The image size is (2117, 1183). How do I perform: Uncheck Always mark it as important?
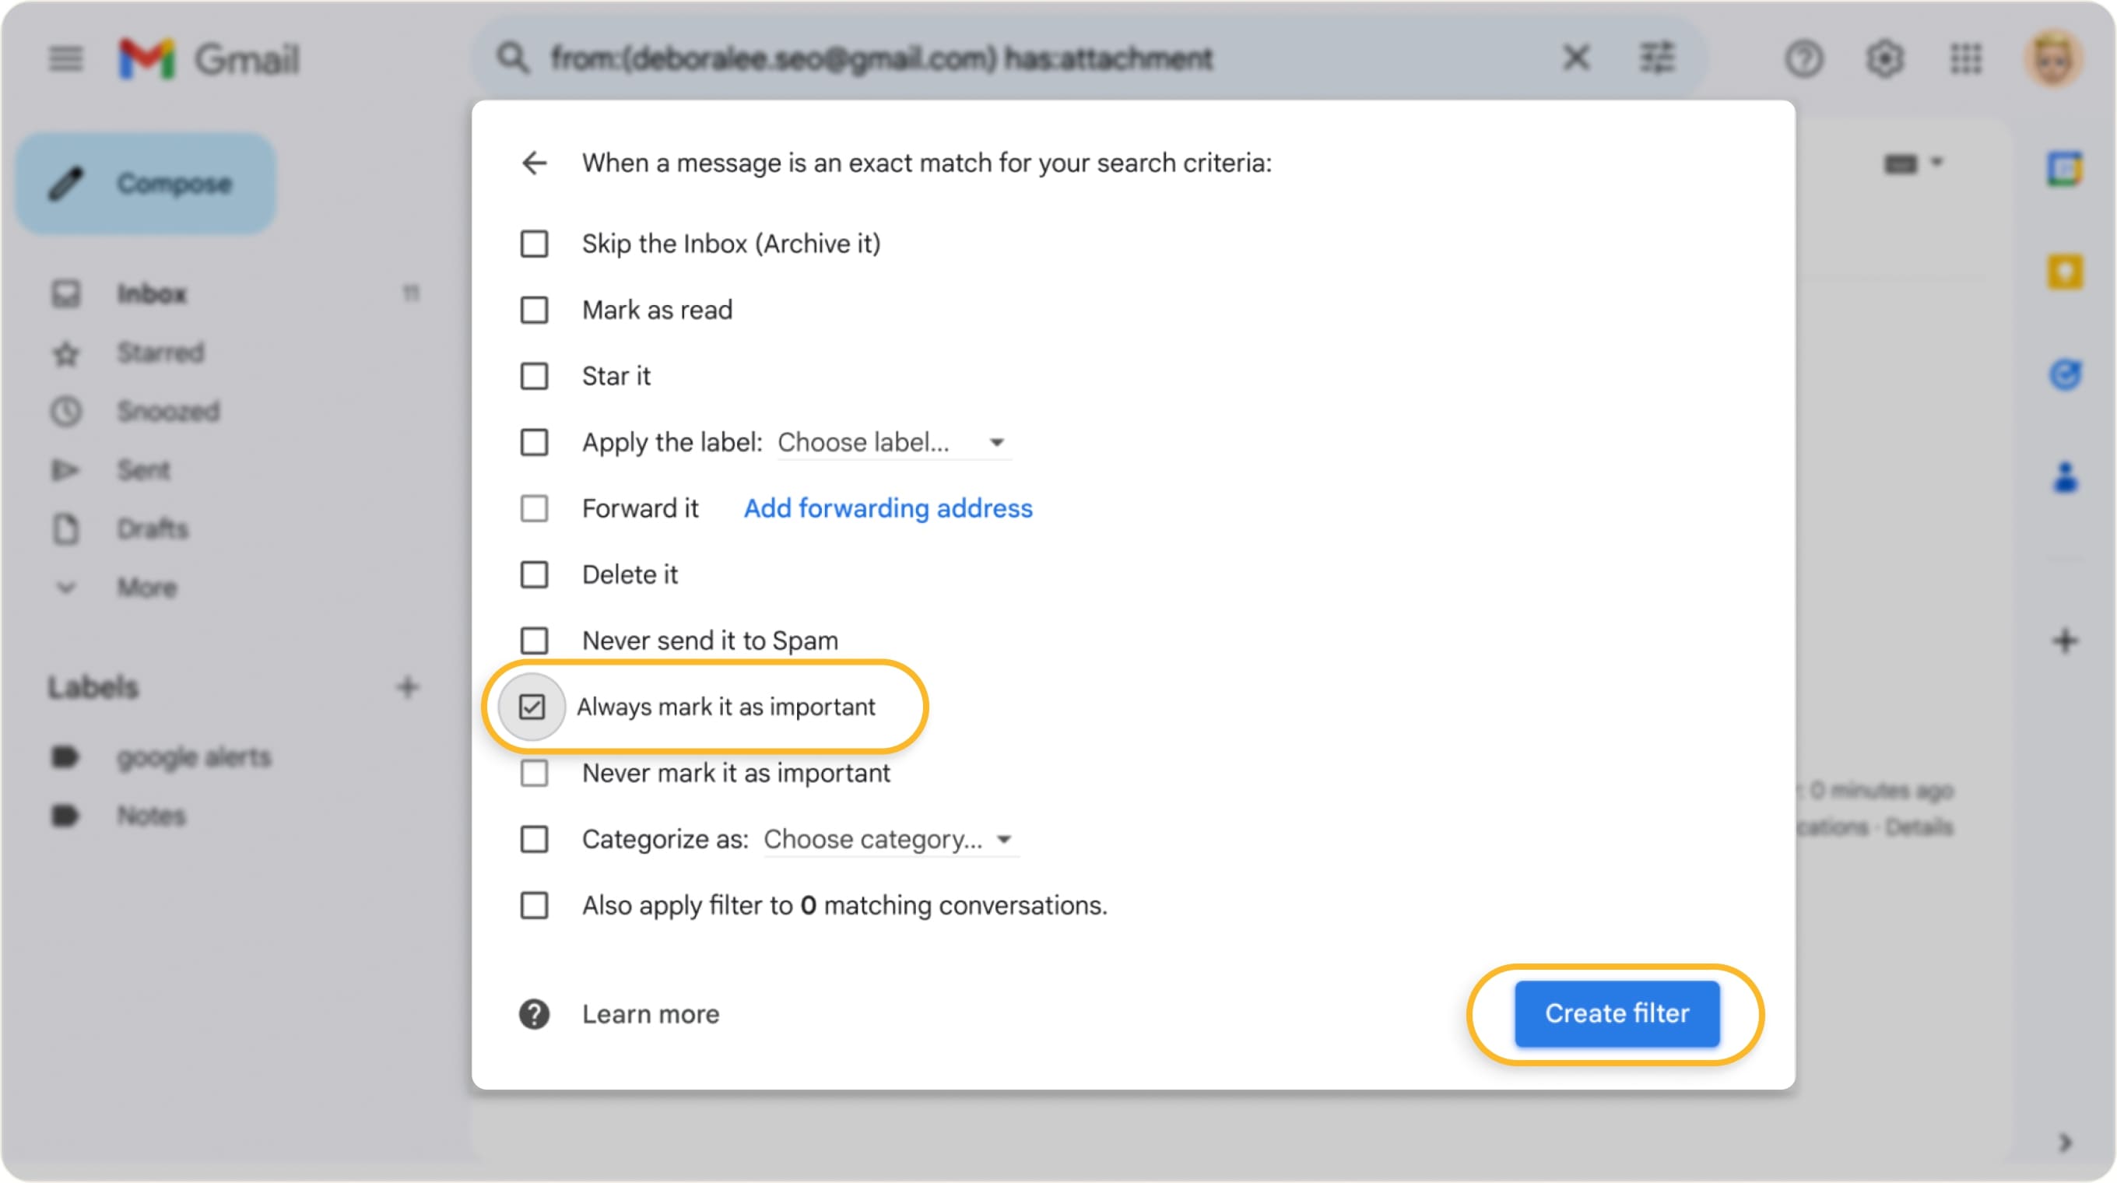click(x=533, y=706)
